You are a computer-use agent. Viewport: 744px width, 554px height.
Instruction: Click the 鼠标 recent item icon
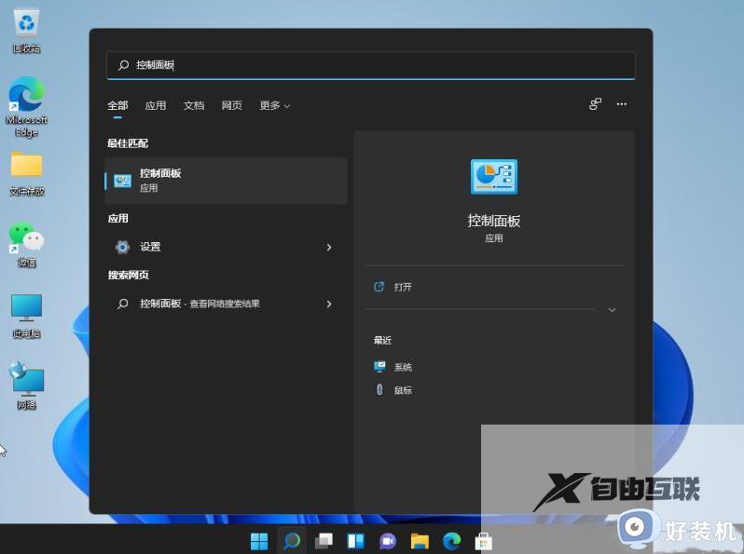tap(379, 389)
